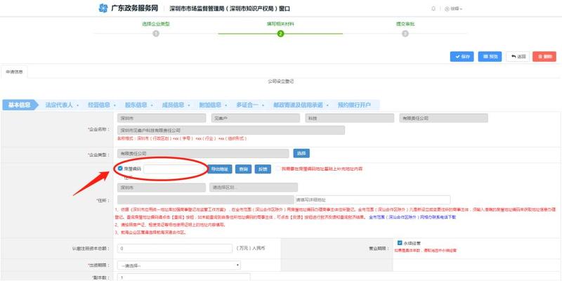Open the user account menu
This screenshot has height=281, width=562.
455,9
